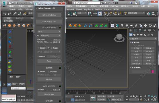Click the Zoom magnifier navigation icon
159x103 pixels.
pos(145,96)
